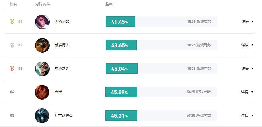Click the 41.45% win rate bar
Image resolution: width=262 pixels, height=127 pixels.
tap(120, 22)
